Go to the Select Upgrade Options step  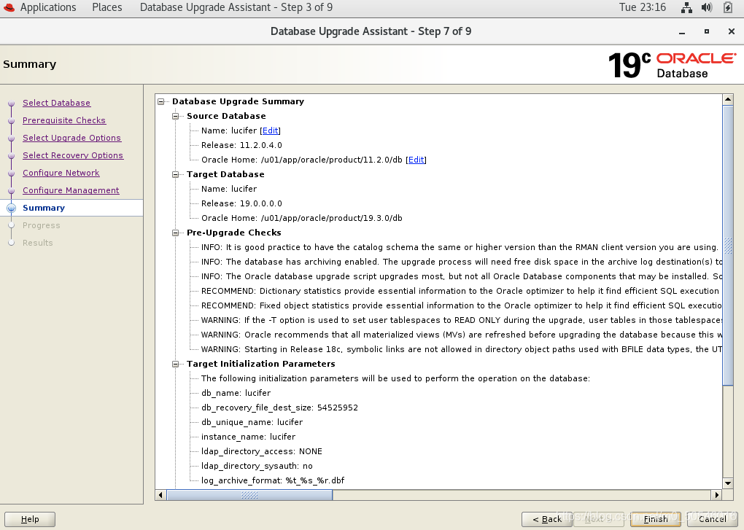[x=71, y=138]
